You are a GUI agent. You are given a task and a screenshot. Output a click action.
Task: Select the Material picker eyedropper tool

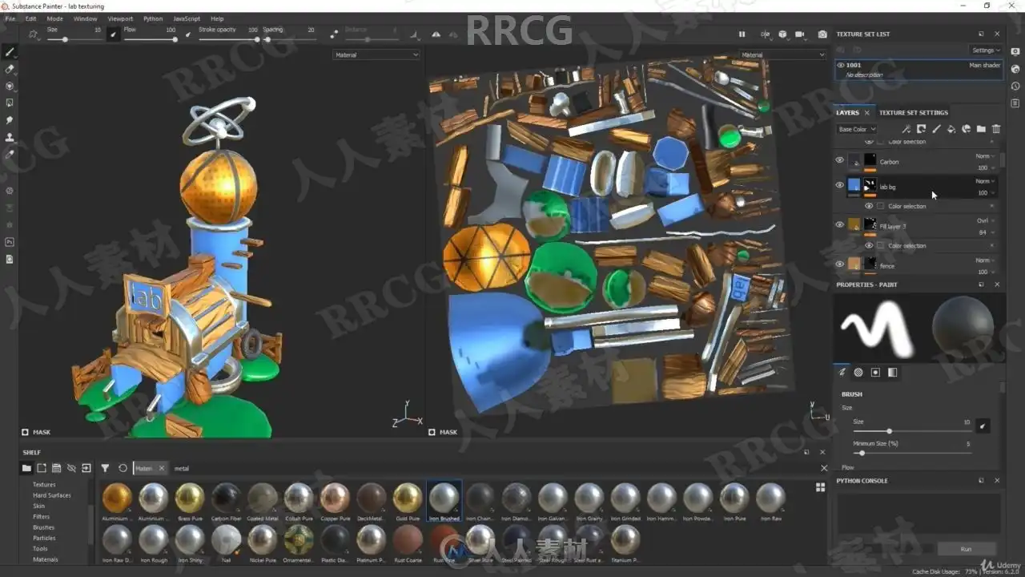10,154
